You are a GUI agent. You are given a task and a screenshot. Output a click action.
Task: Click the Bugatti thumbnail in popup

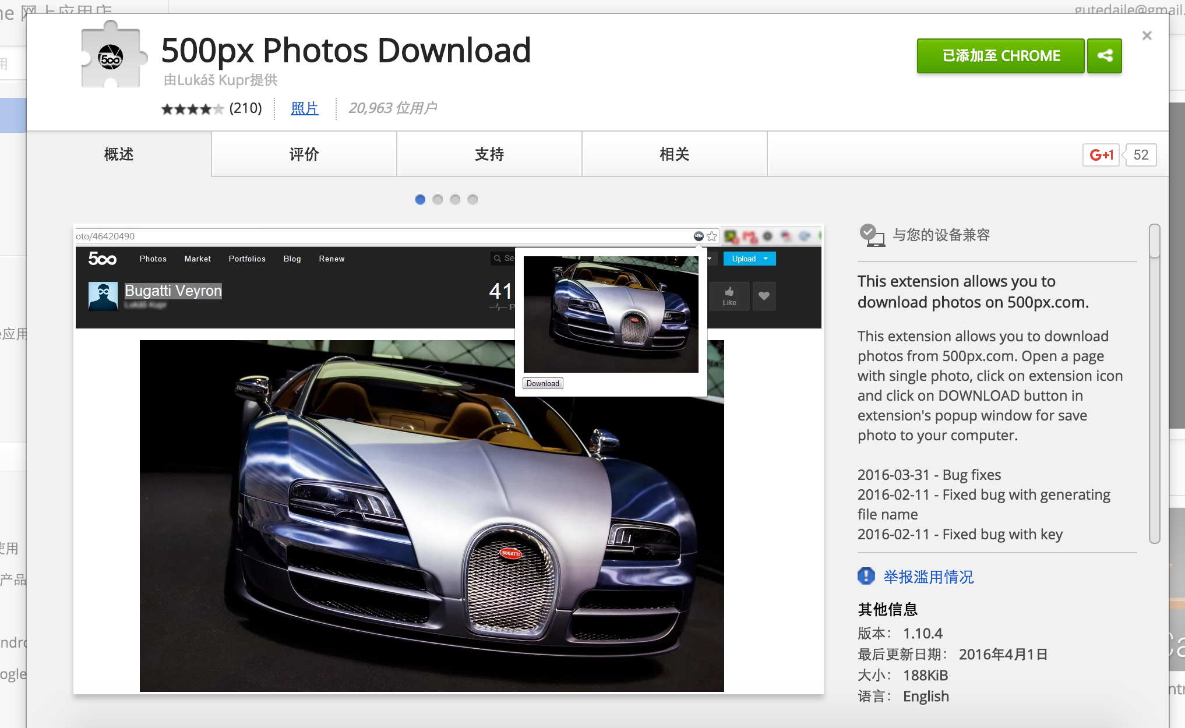coord(611,314)
